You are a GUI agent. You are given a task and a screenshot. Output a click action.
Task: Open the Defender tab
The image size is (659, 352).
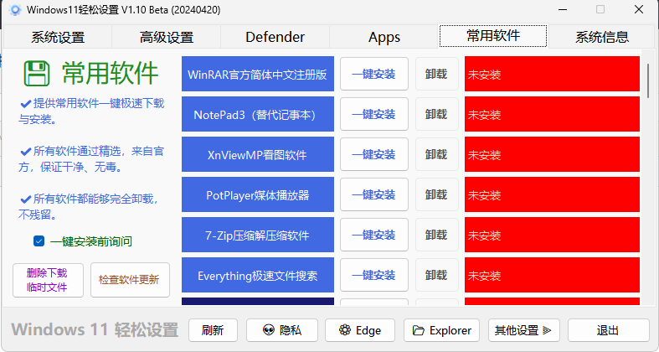point(275,37)
